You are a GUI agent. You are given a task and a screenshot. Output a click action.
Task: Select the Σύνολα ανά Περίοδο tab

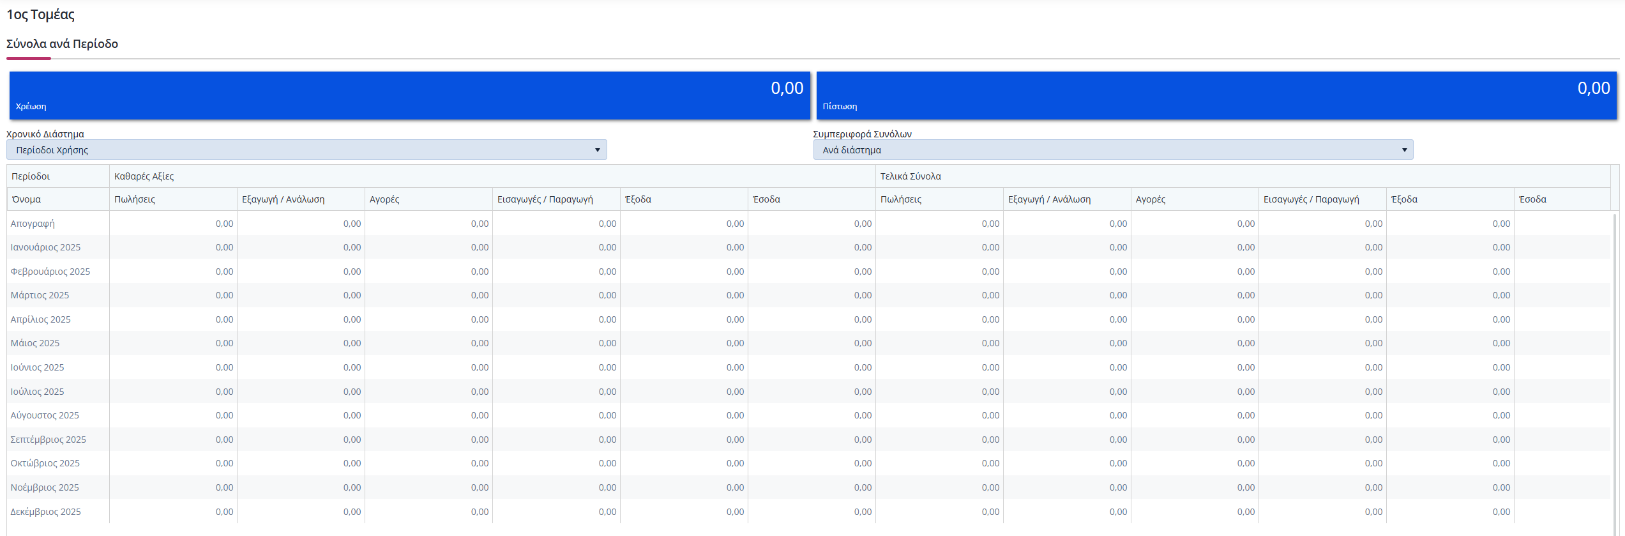coord(62,43)
